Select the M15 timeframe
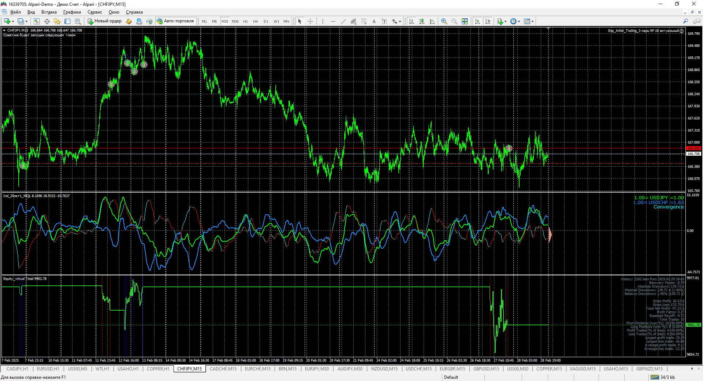Screen dimensions: 703x381 click(x=225, y=21)
